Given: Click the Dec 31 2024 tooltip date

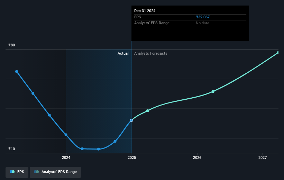Looking at the screenshot, I should pos(145,11).
